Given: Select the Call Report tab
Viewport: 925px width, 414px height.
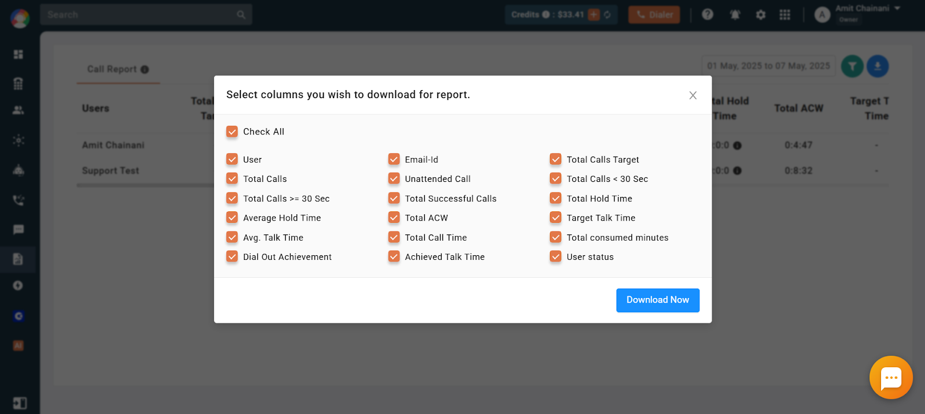Looking at the screenshot, I should (x=118, y=69).
